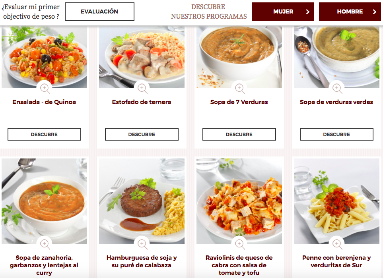Open the Ensalada - de Quinoa title link
The height and width of the screenshot is (278, 383).
click(x=44, y=102)
